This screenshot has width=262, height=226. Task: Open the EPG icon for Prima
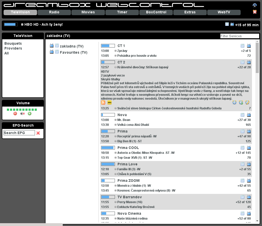(x=242, y=131)
